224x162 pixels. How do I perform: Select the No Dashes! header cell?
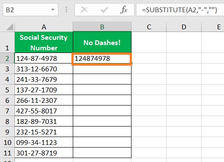pos(102,42)
